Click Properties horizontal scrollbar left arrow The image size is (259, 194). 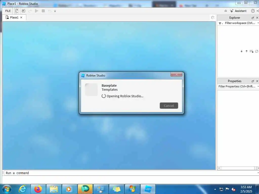219,168
